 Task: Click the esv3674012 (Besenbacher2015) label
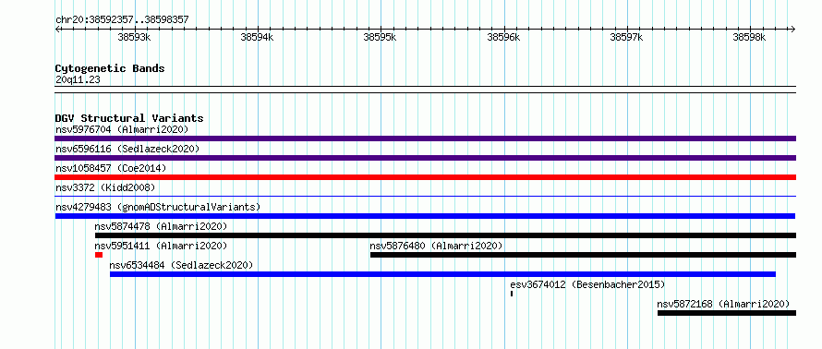[587, 284]
